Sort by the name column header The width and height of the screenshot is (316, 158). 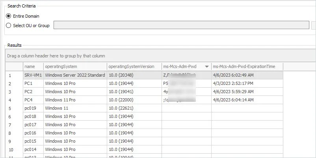(33, 66)
